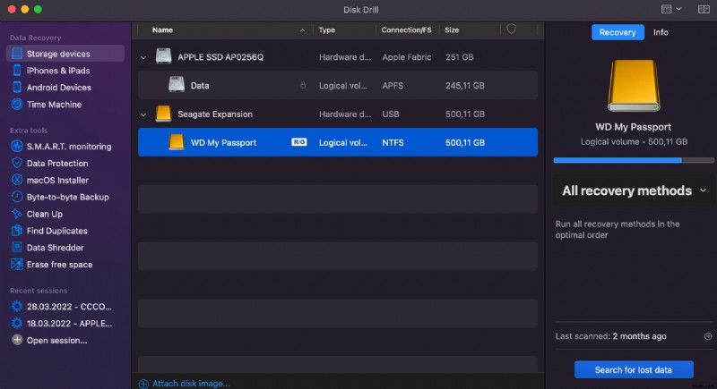
Task: Click the Seagate Expansion drive icon
Action: 163,114
